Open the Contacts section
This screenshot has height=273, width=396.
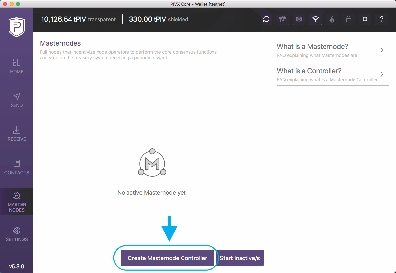point(17,167)
